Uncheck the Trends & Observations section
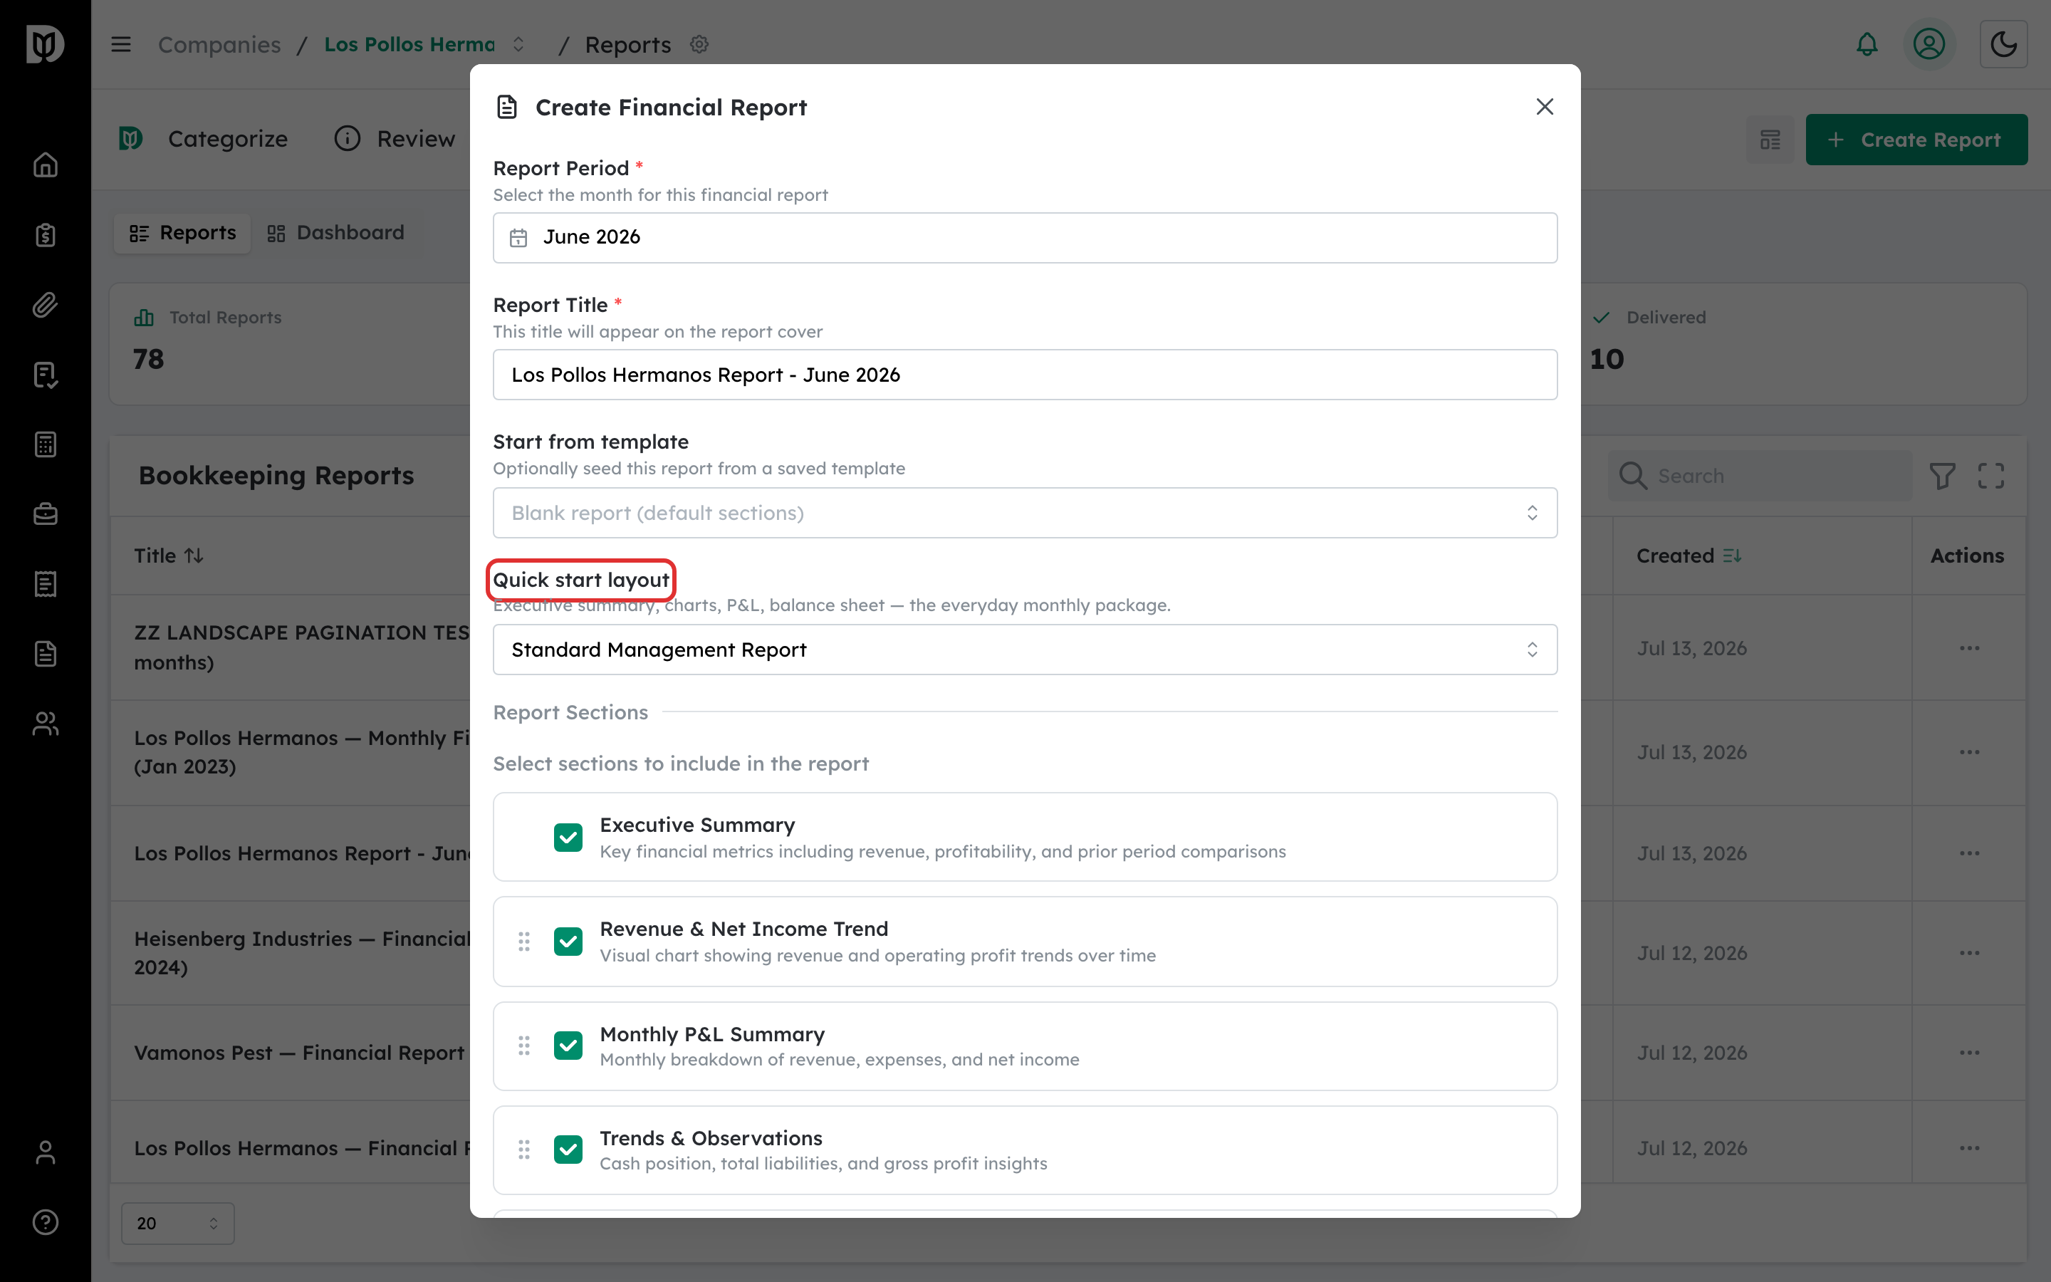Screen dimensions: 2051x1282 coord(568,1150)
